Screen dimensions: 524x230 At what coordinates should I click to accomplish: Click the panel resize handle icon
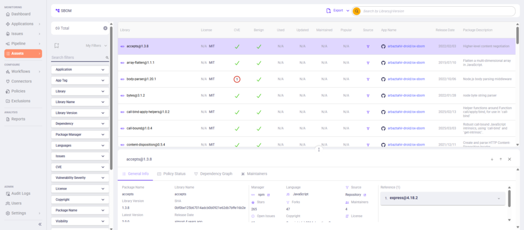(319, 150)
